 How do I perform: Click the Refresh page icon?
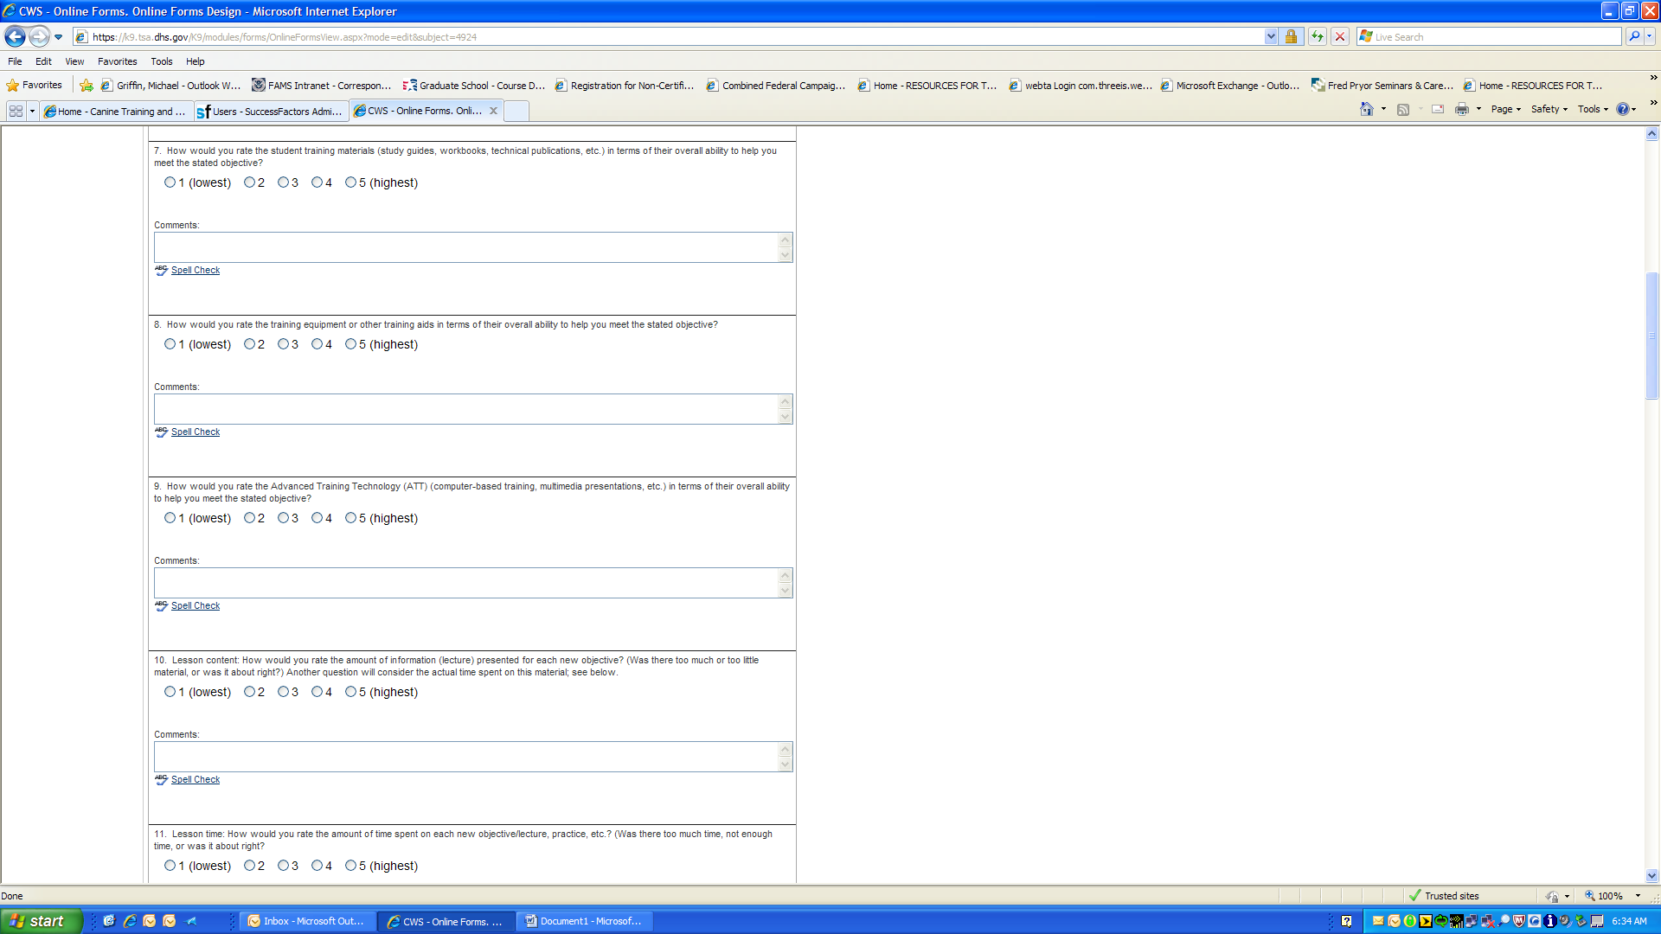point(1317,37)
